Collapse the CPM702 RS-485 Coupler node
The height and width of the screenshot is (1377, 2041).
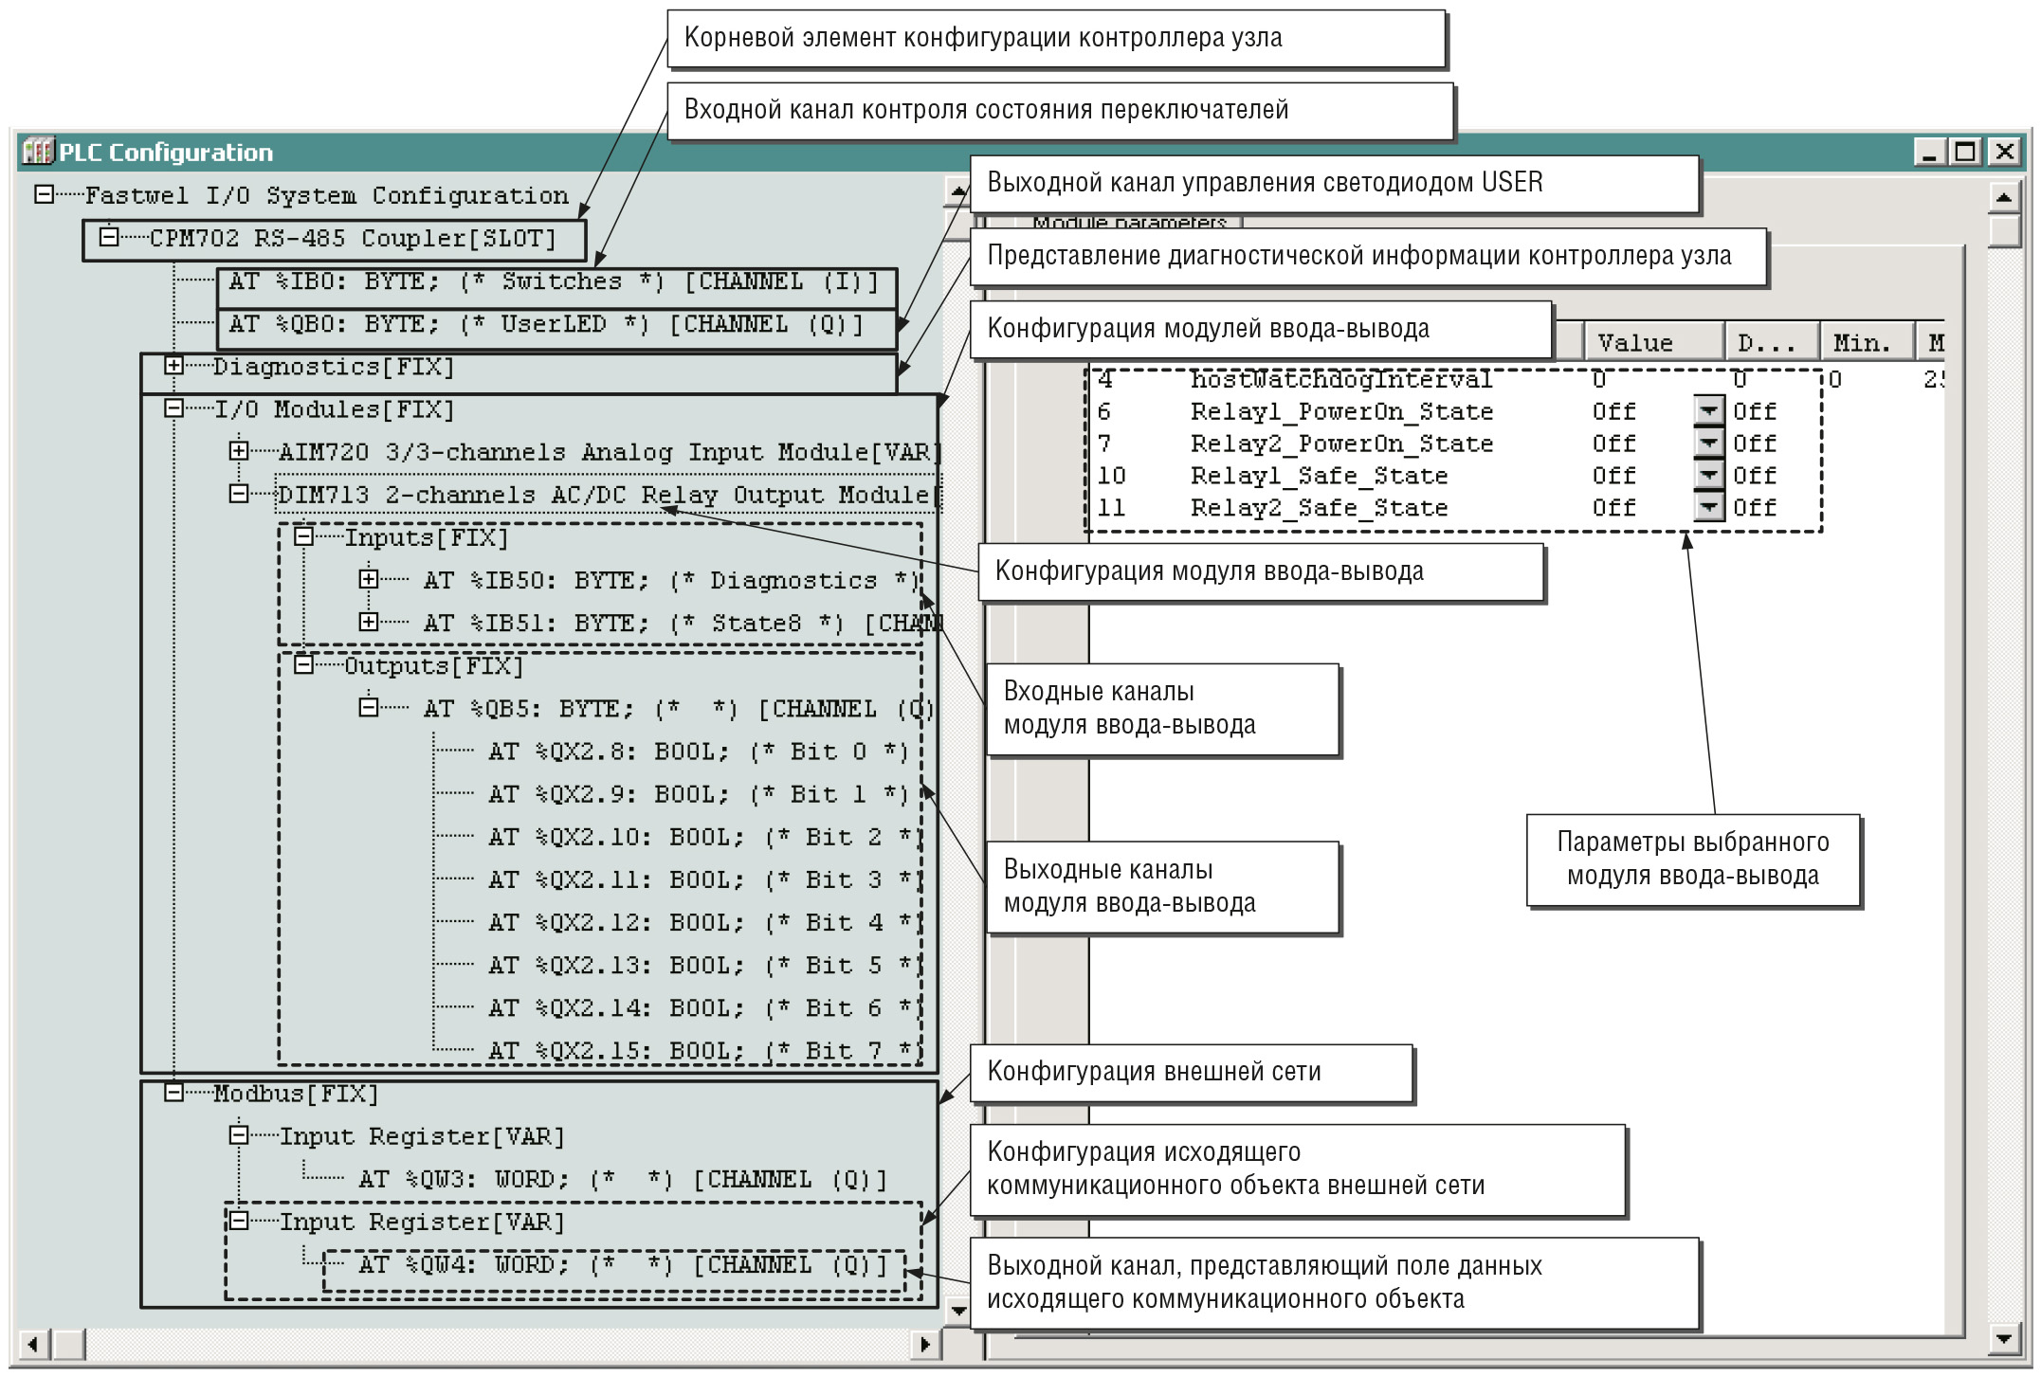[x=109, y=237]
